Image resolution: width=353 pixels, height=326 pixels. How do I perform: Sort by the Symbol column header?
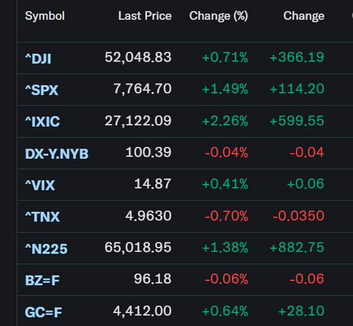pyautogui.click(x=45, y=16)
